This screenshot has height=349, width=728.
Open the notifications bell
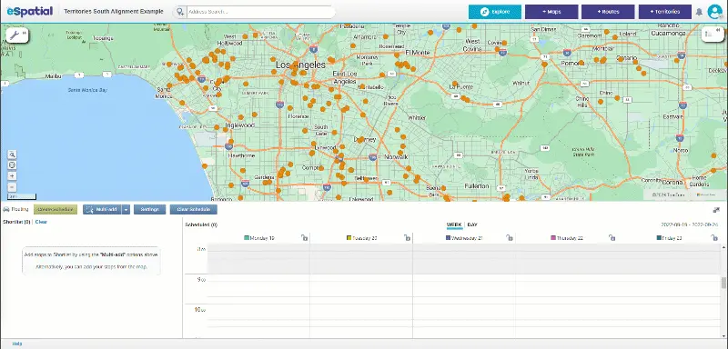tap(699, 12)
